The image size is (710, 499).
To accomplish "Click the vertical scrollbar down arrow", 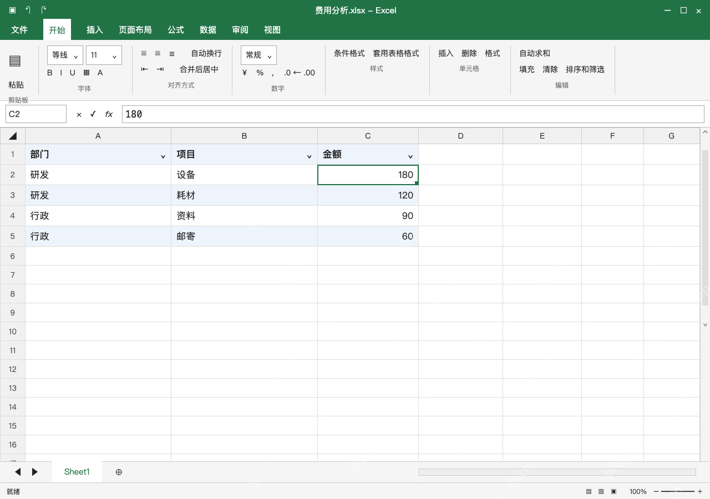I will 706,325.
